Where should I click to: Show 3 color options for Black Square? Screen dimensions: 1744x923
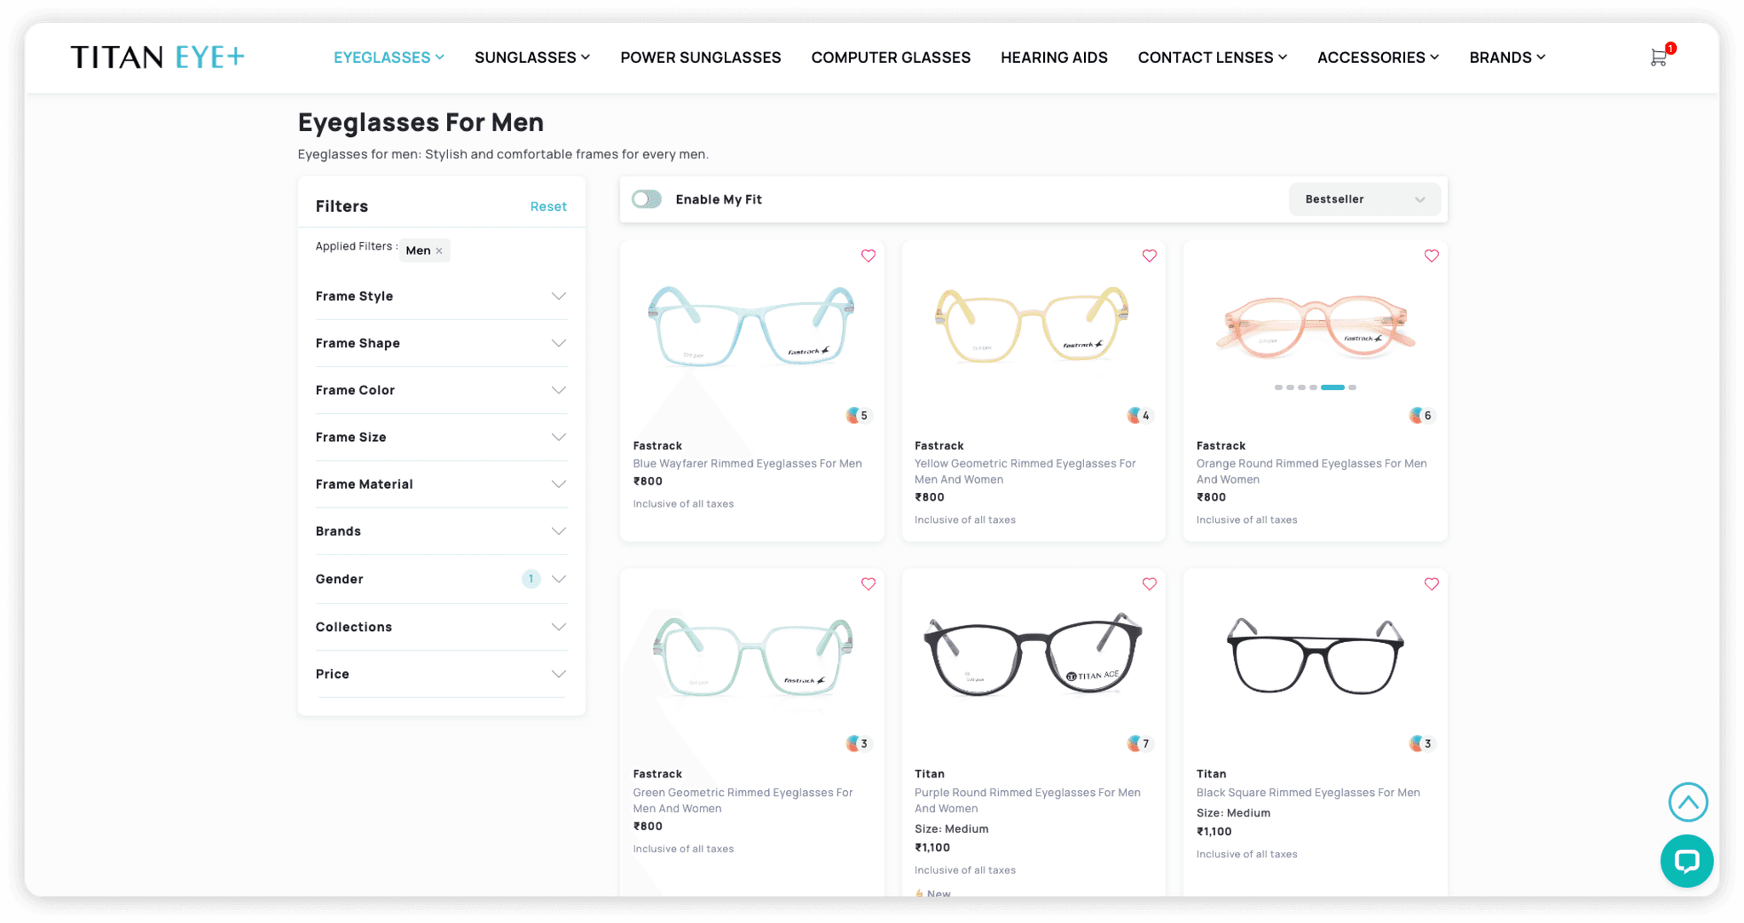(1421, 744)
